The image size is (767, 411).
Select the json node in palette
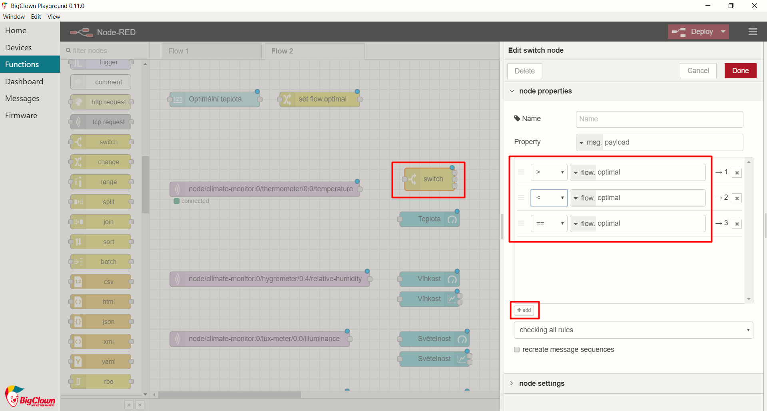pos(101,322)
